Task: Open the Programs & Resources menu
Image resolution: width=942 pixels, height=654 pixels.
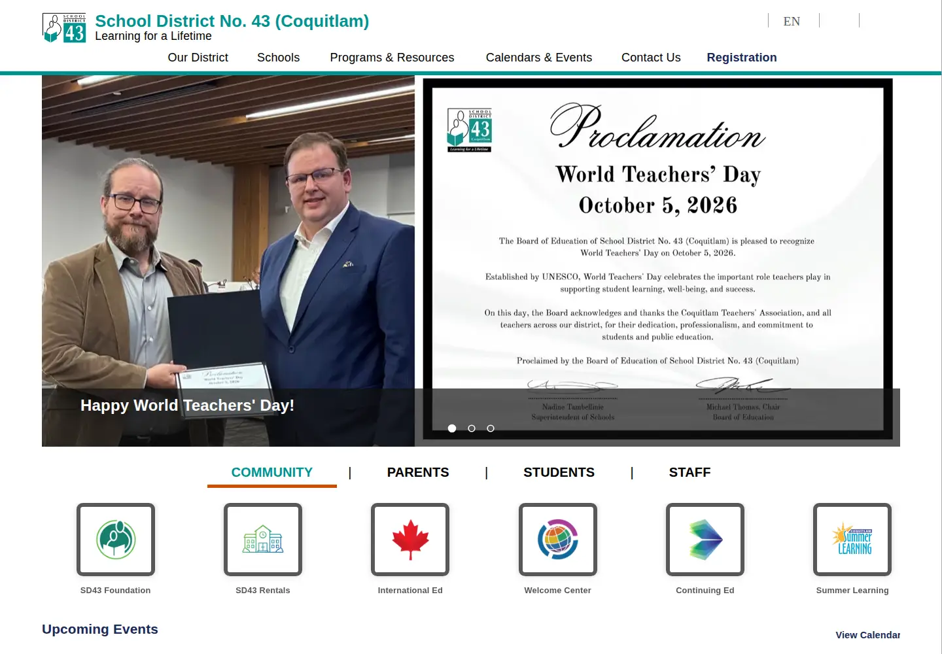Action: tap(392, 58)
